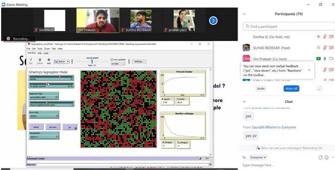
Task: Switch to the Interface tab
Action: pos(31,53)
